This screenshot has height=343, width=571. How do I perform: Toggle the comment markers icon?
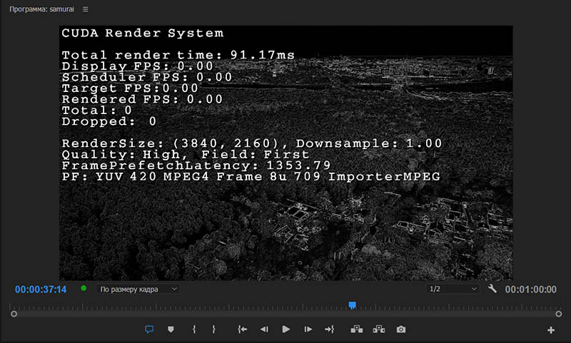[149, 329]
